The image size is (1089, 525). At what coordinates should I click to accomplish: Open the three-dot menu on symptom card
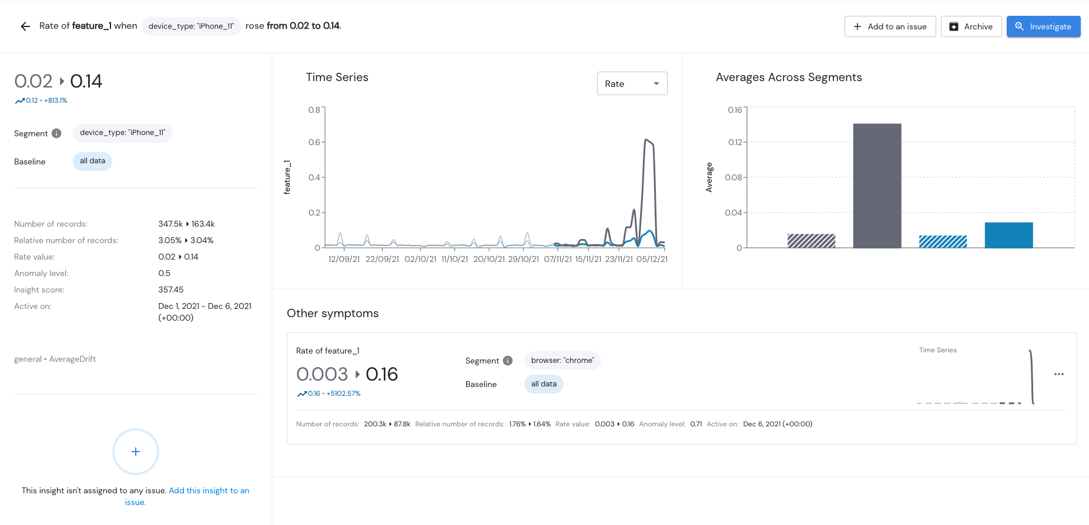point(1058,374)
